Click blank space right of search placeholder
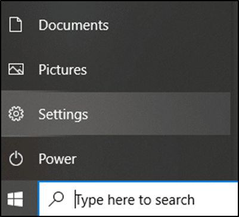The width and height of the screenshot is (239, 217). point(216,199)
